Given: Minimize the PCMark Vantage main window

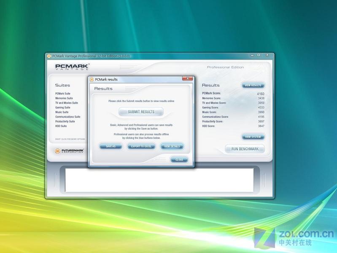Looking at the screenshot, I should (x=252, y=55).
